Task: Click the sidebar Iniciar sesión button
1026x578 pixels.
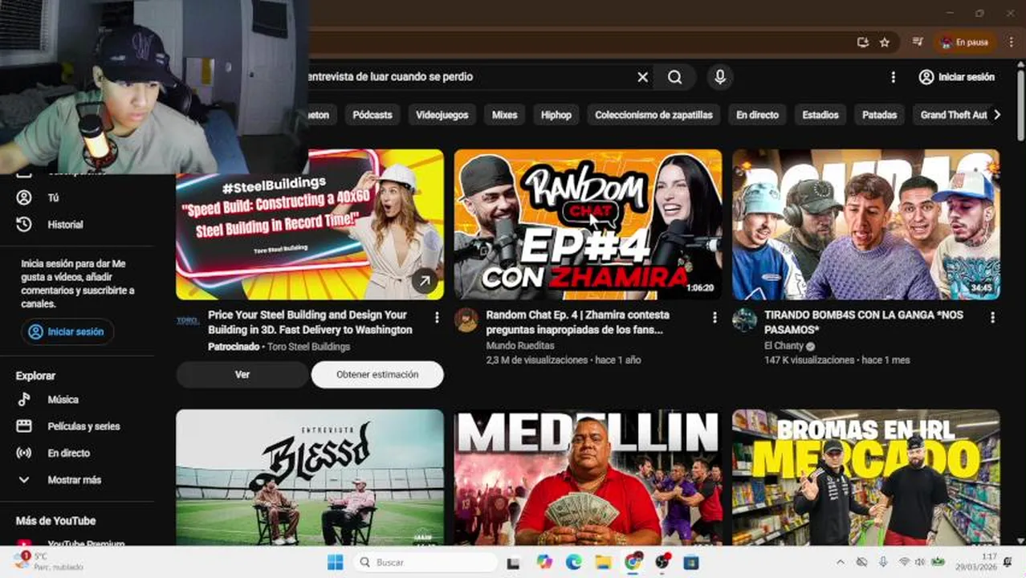Action: coord(67,332)
